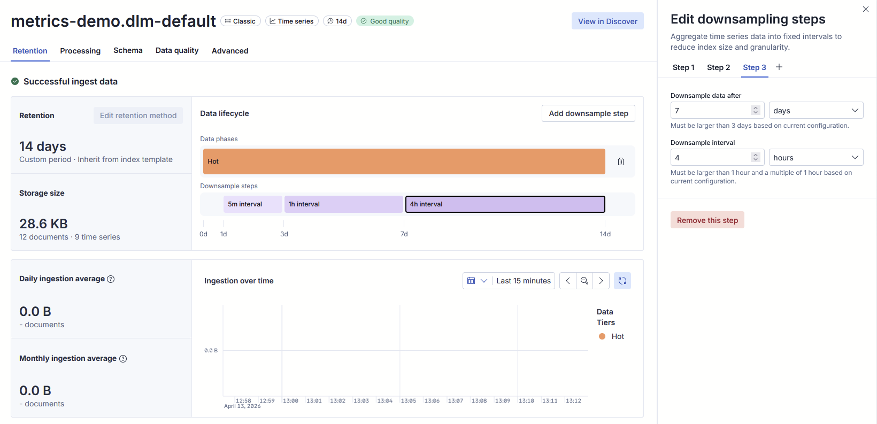The height and width of the screenshot is (424, 877).
Task: Refresh the ingestion chart
Action: [x=622, y=281]
